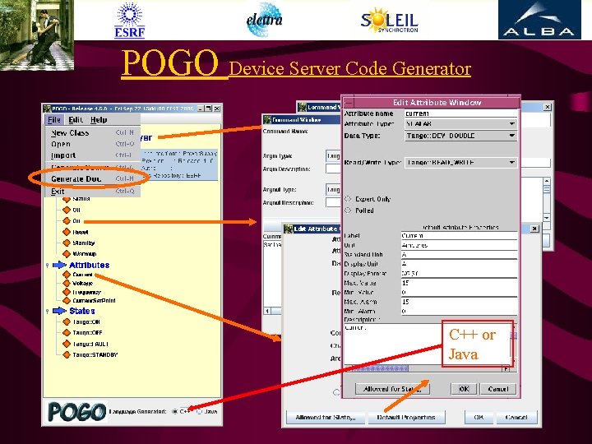Choose Generate Doc from the File menu

click(92, 179)
